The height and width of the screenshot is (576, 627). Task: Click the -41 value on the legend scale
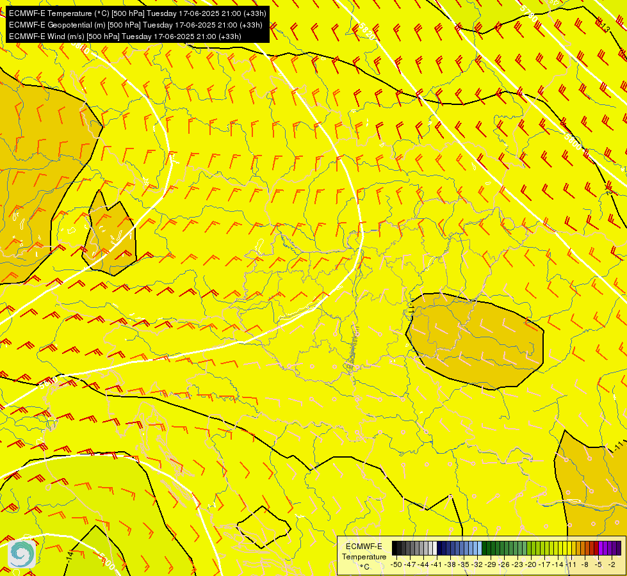[437, 565]
